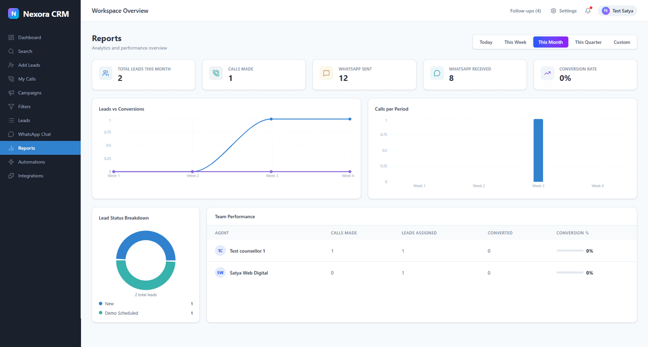Select the Today date range
Viewport: 648px width, 347px height.
pos(486,42)
